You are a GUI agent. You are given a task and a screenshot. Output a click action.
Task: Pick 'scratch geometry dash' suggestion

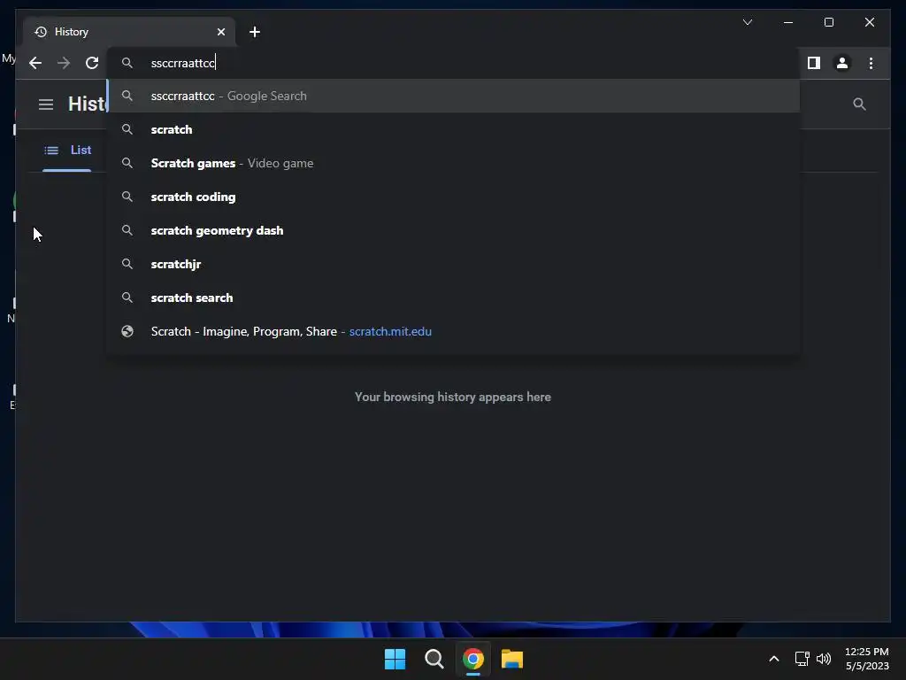click(454, 230)
